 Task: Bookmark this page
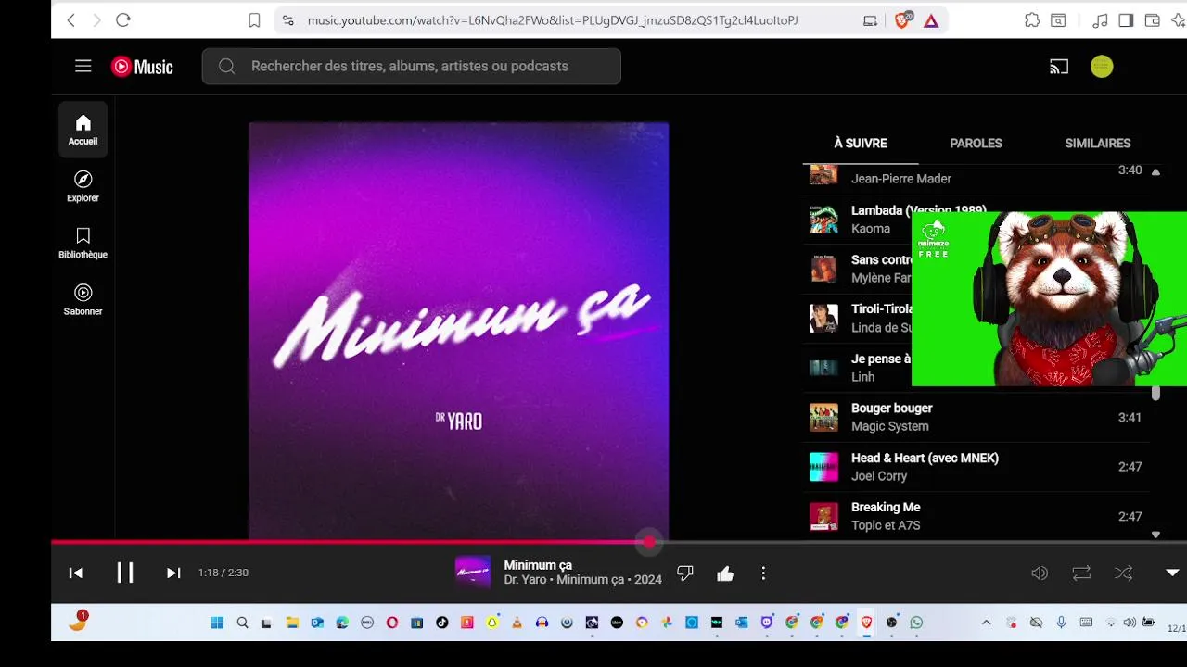[254, 20]
